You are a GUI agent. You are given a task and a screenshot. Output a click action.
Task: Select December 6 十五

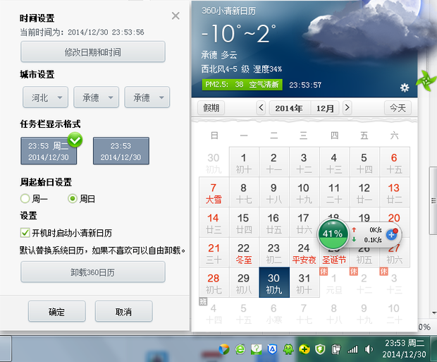click(x=395, y=162)
